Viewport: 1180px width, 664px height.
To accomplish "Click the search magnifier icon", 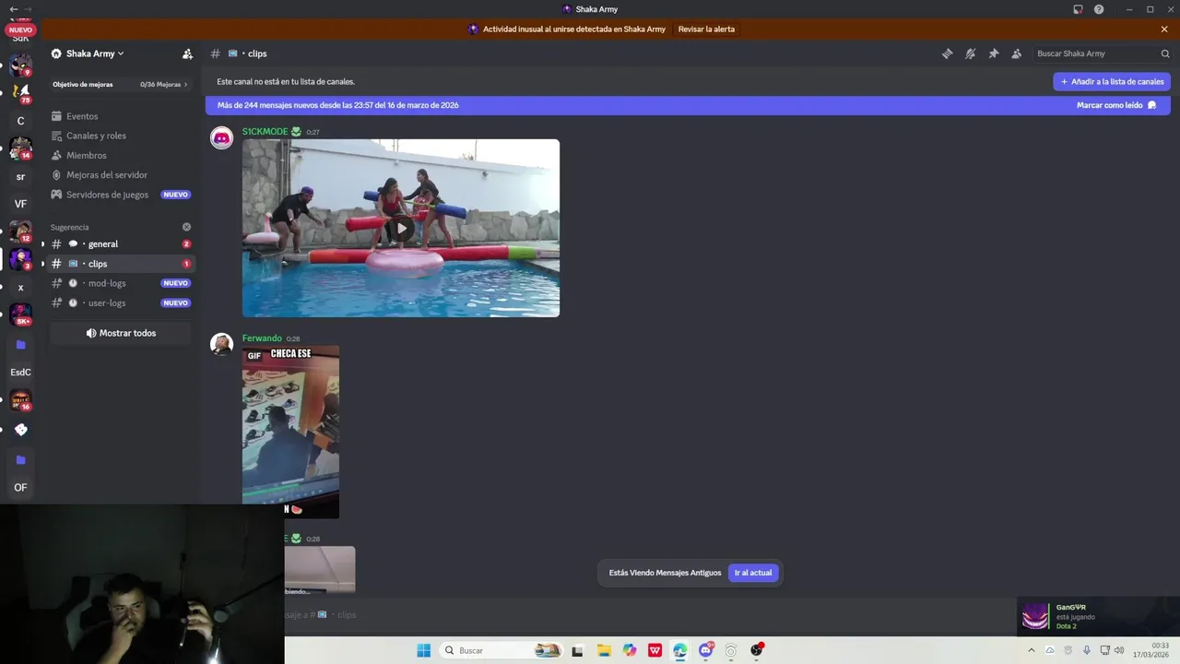I will pos(1164,53).
